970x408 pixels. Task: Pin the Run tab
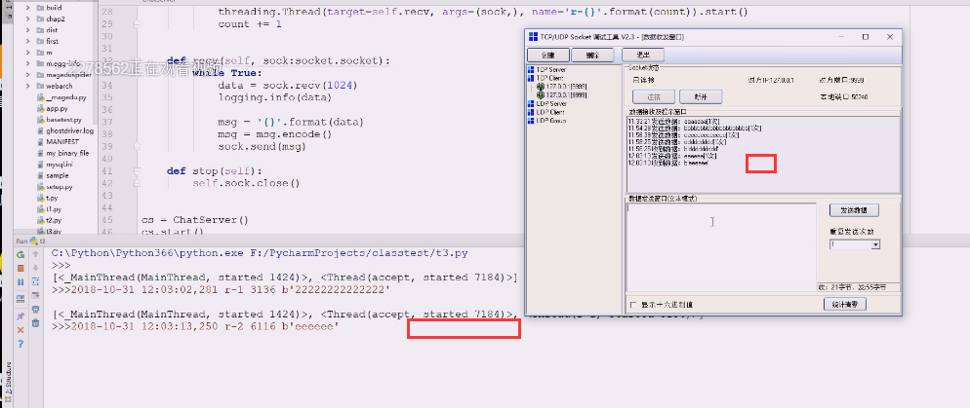tap(20, 315)
